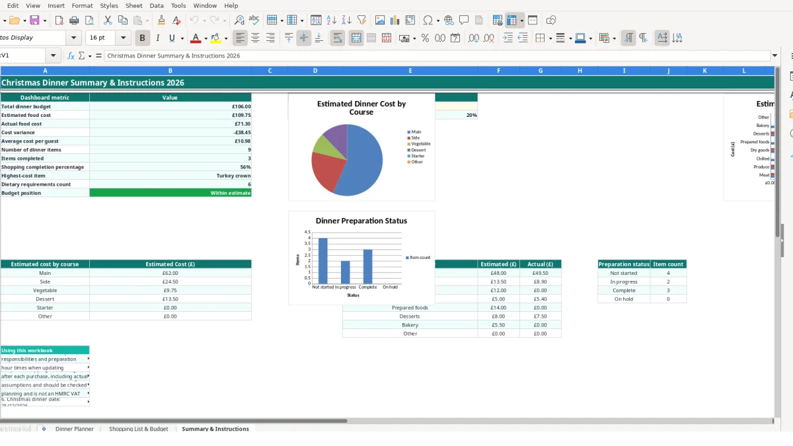
Task: Copy the selection
Action: click(122, 20)
